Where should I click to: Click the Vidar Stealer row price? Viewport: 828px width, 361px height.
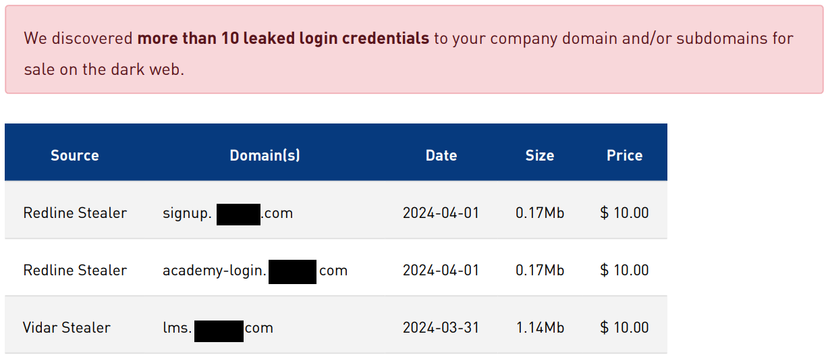coord(624,328)
